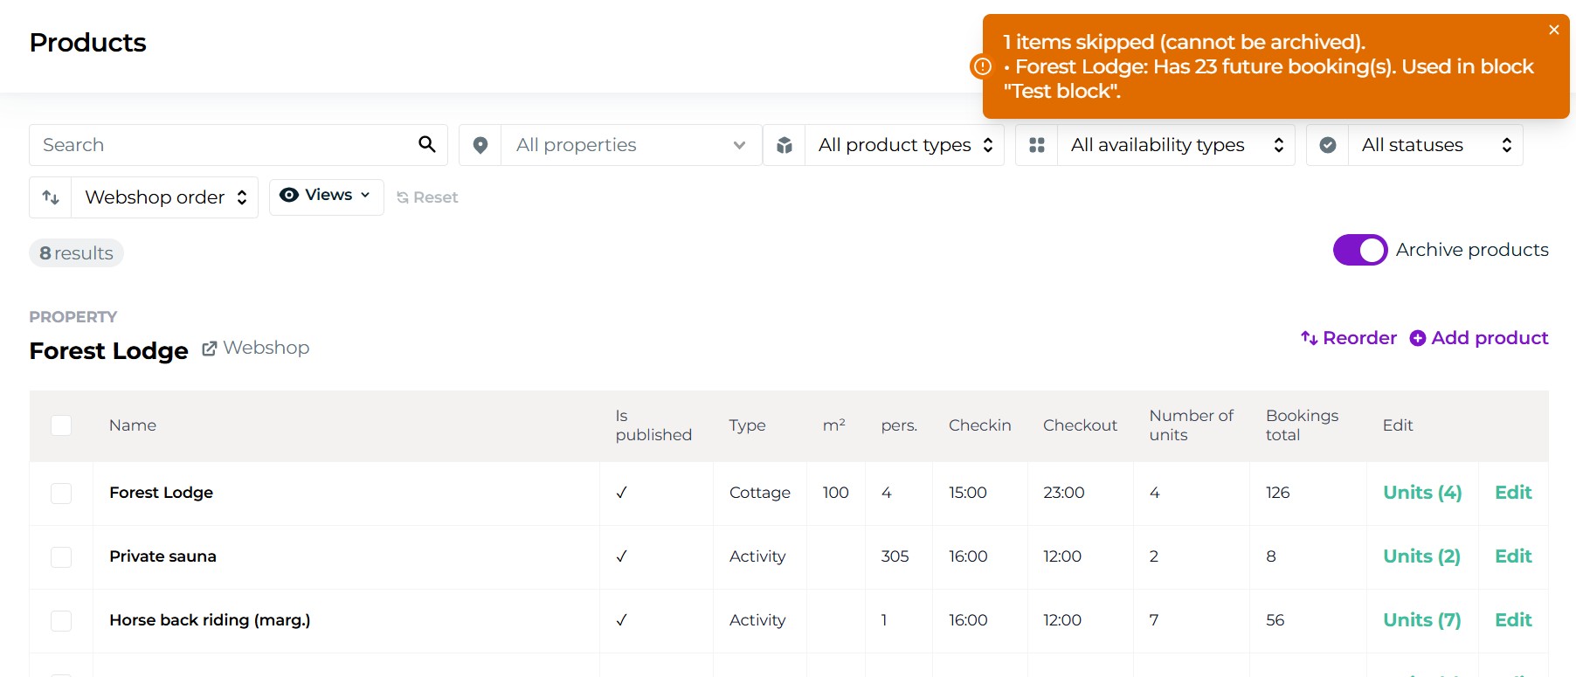Viewport: 1576px width, 677px height.
Task: Open Units (7) for Horse back riding
Action: click(1421, 620)
